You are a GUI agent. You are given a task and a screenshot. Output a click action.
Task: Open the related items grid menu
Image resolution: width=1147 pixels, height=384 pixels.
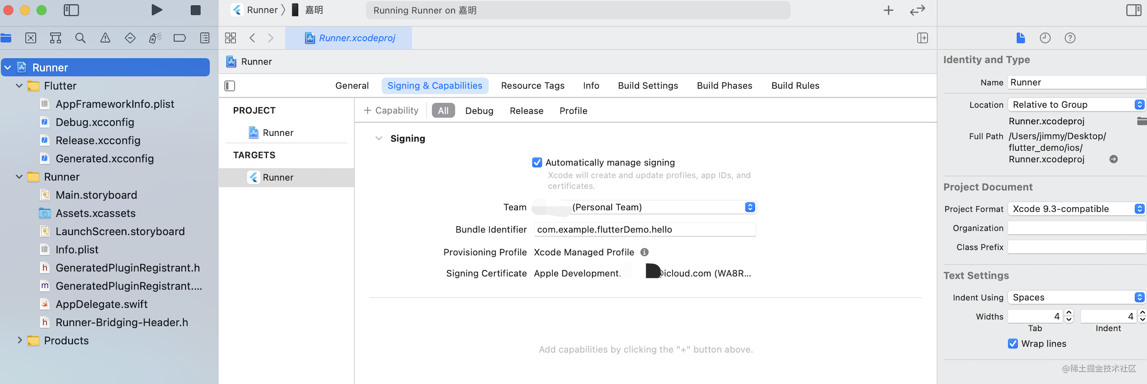[x=230, y=38]
